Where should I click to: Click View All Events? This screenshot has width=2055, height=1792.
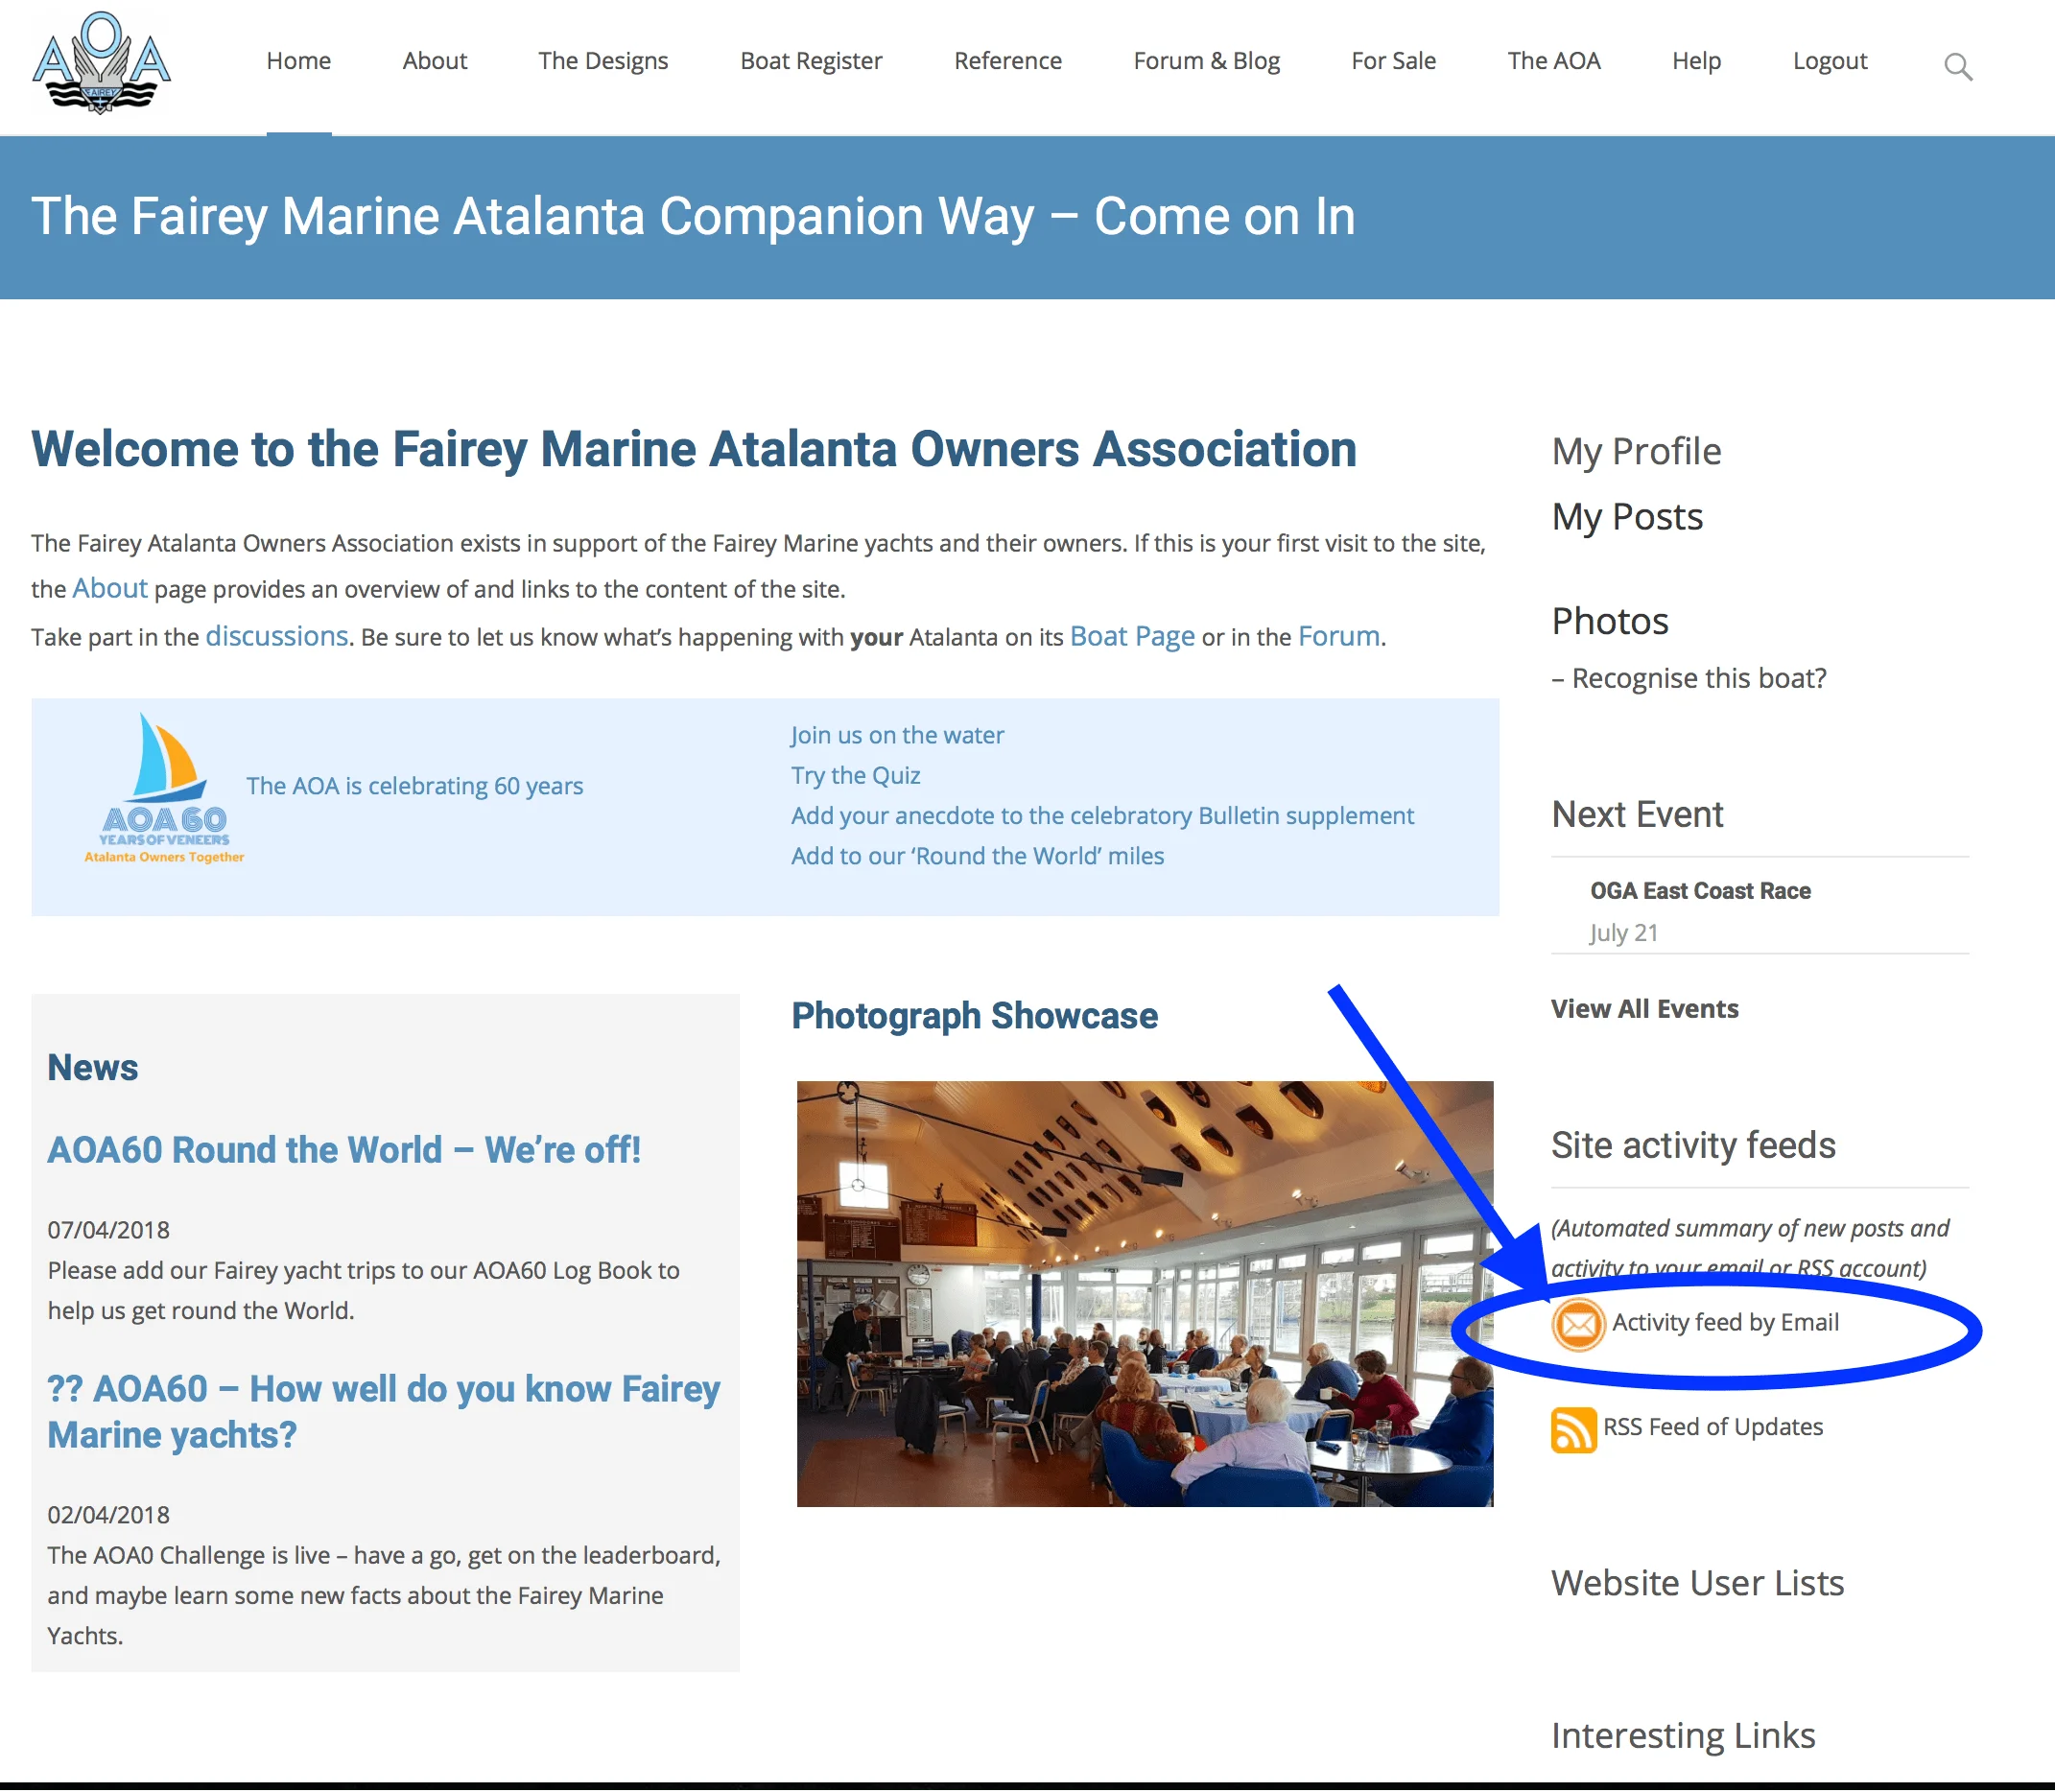click(1644, 1009)
